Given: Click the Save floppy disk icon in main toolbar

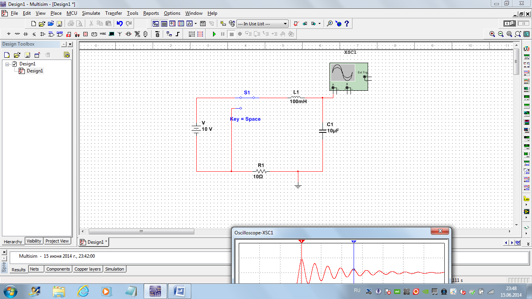Looking at the screenshot, I should point(59,24).
